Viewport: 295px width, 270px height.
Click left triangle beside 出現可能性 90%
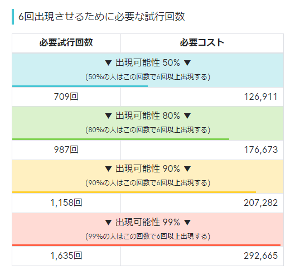(108, 169)
